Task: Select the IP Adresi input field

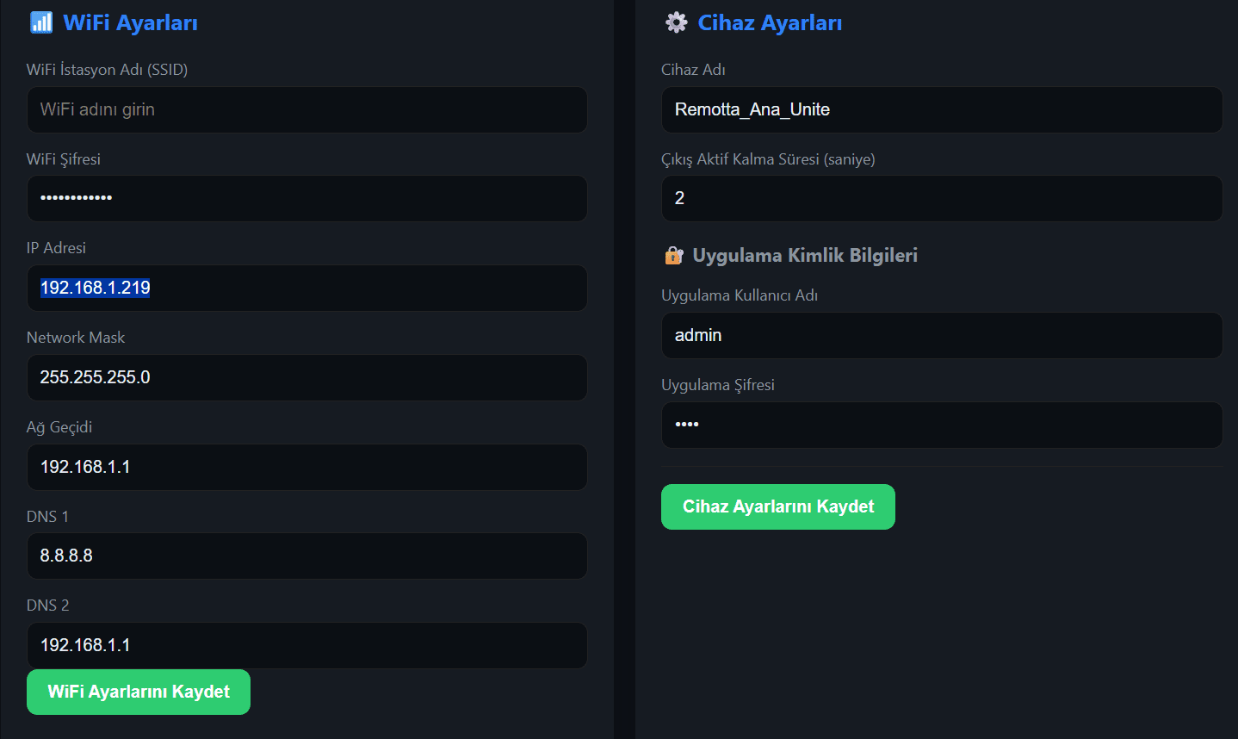Action: pyautogui.click(x=306, y=288)
